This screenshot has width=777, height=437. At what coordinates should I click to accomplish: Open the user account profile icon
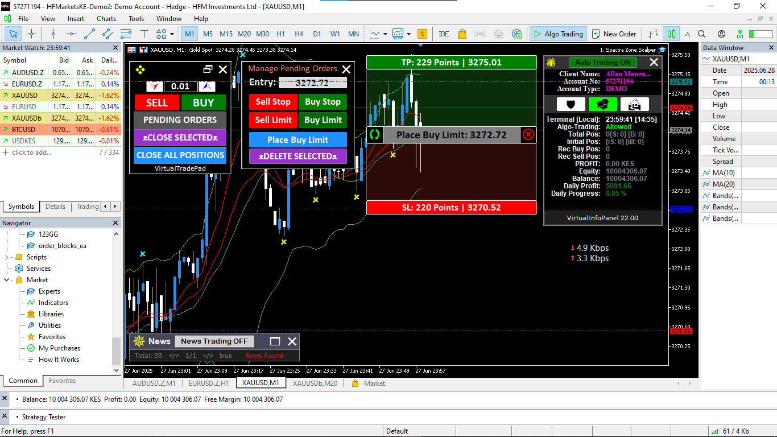pos(721,34)
